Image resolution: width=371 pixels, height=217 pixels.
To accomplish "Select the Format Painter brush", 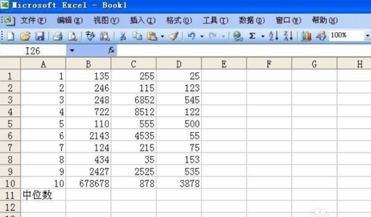I will [174, 36].
